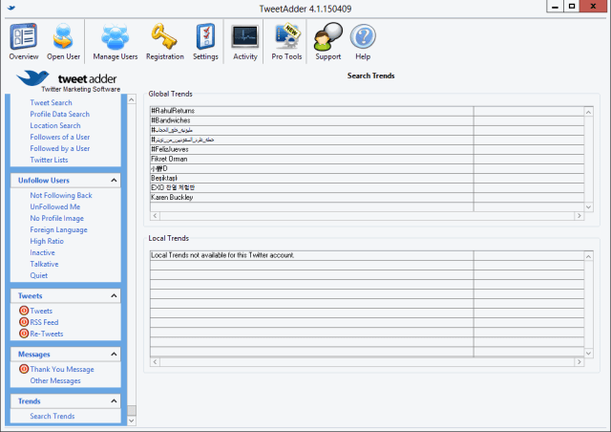Open the Thank You Message link
The height and width of the screenshot is (432, 611).
[x=62, y=369]
